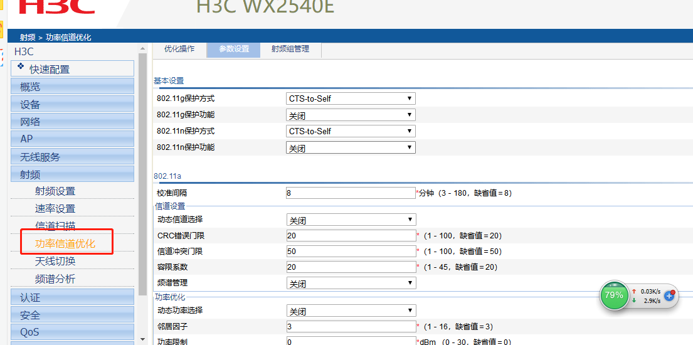Click the 802.11a section heading
This screenshot has width=693, height=345.
(x=167, y=176)
